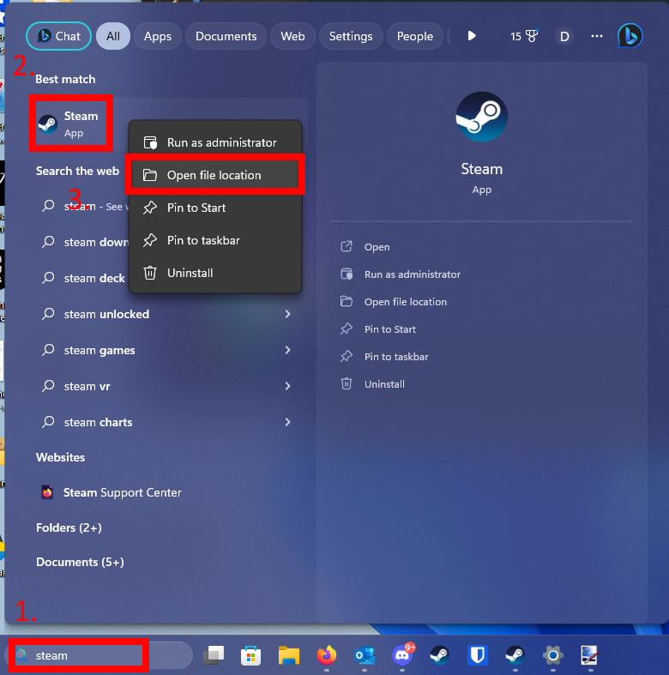Switch to the Settings filter tab
The height and width of the screenshot is (675, 669).
[x=351, y=36]
